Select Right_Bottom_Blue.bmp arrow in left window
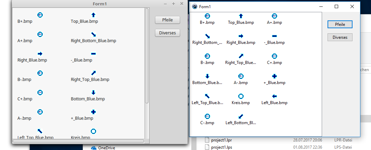This screenshot has height=150, width=371. tap(93, 34)
